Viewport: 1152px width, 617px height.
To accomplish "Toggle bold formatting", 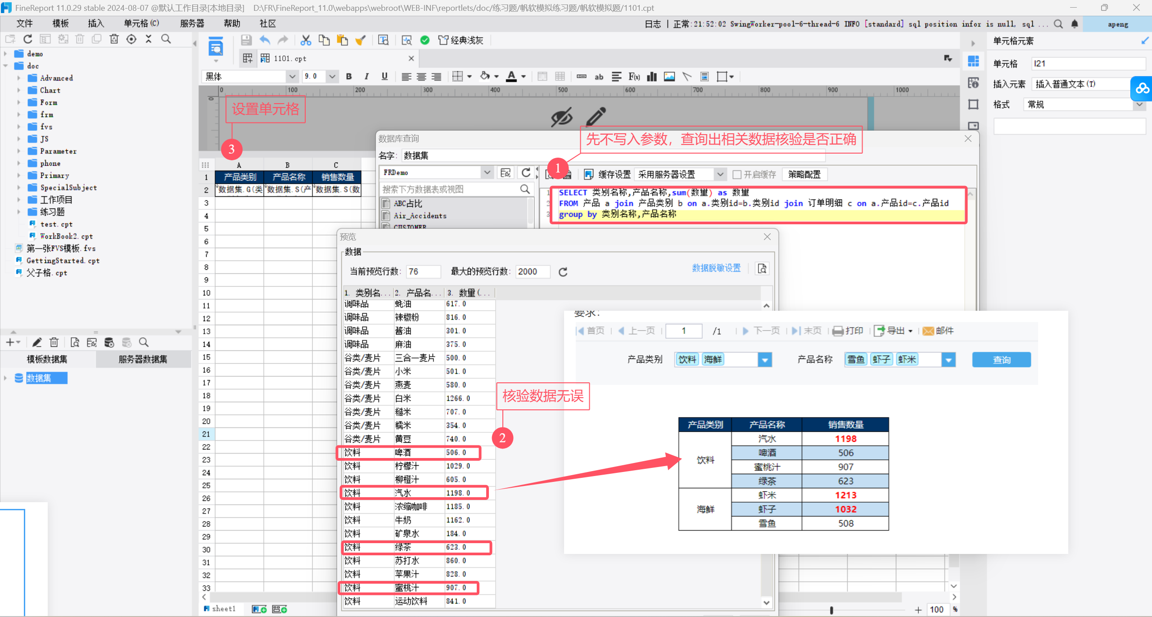I will pos(348,77).
